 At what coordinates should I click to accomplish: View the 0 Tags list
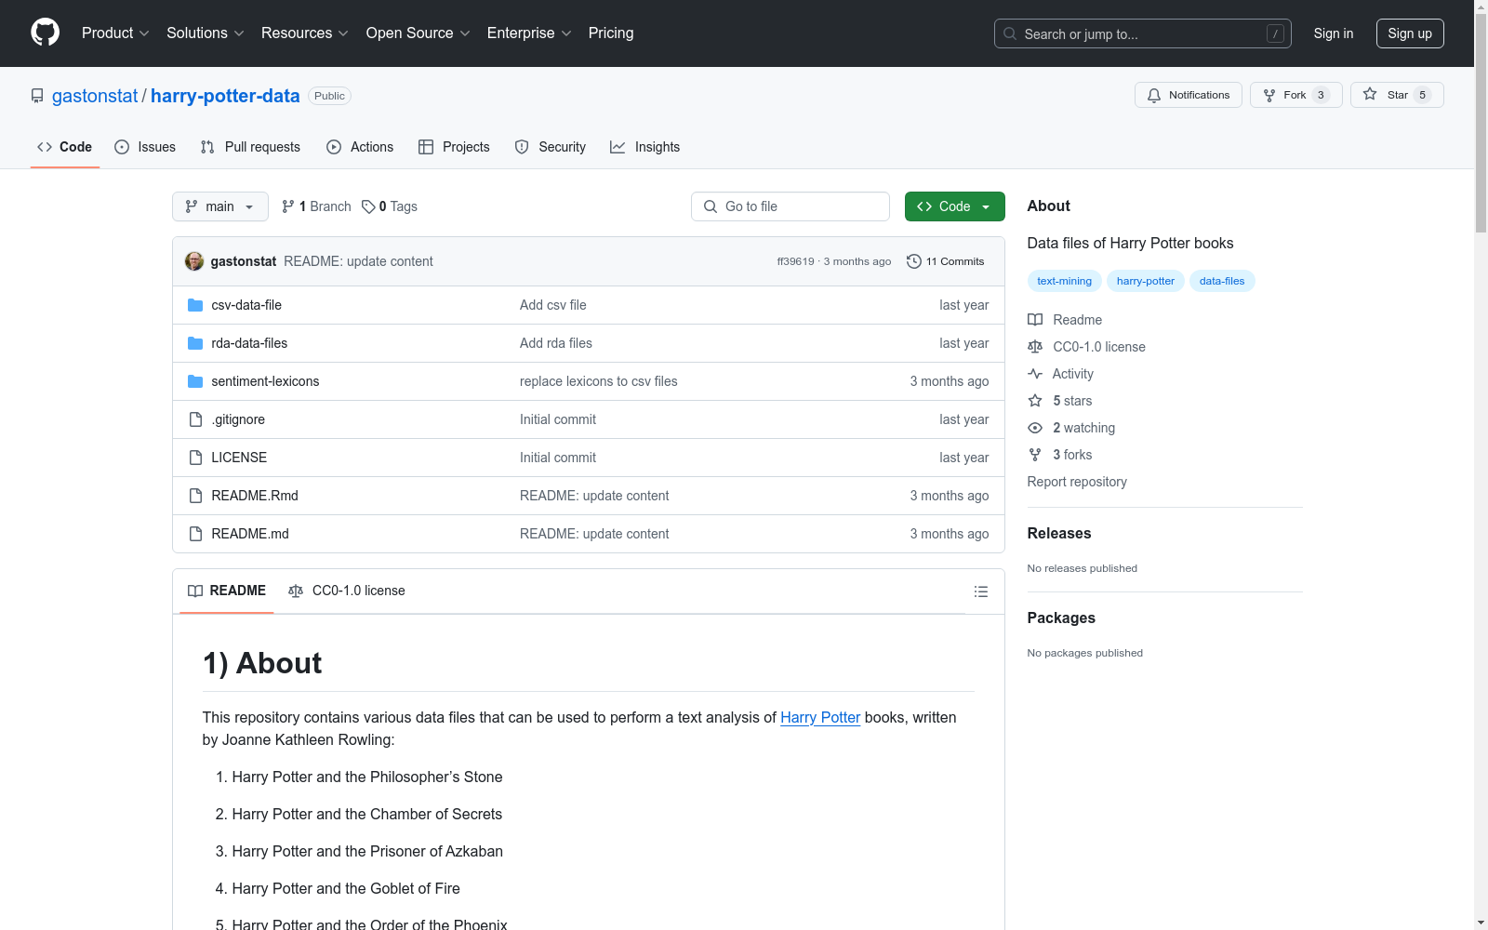390,206
